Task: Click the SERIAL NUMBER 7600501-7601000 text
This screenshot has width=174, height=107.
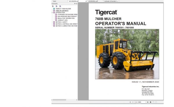Action: point(115,28)
